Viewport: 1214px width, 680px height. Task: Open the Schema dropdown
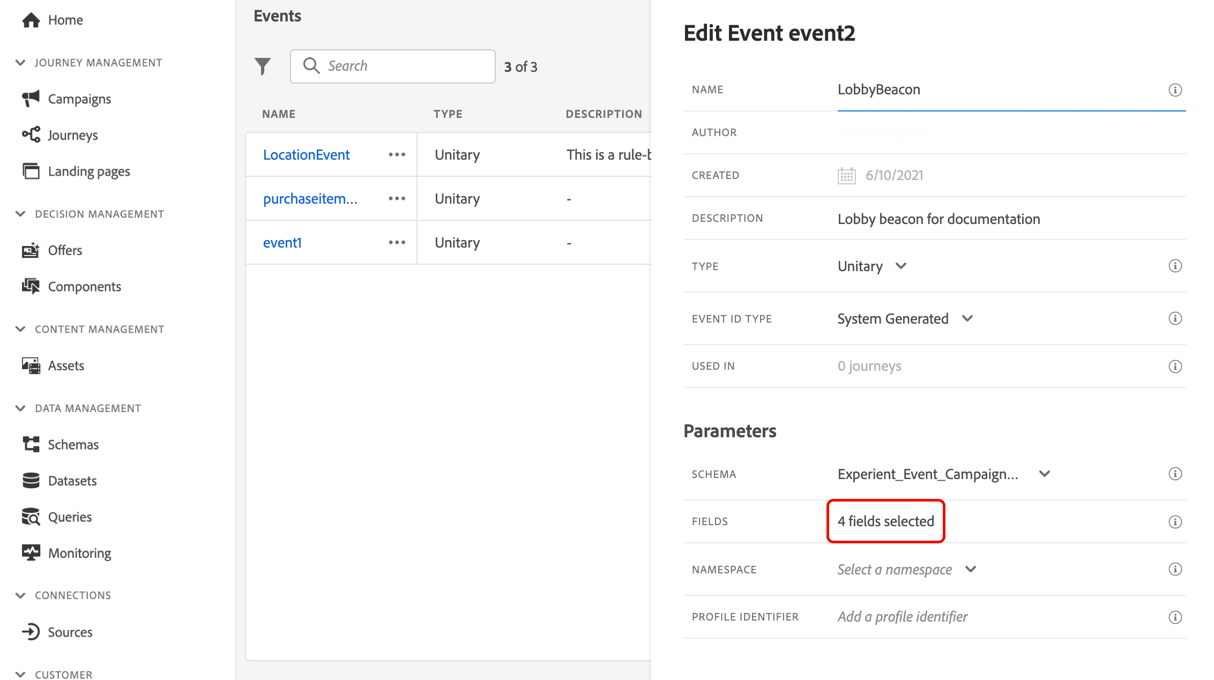pos(943,474)
